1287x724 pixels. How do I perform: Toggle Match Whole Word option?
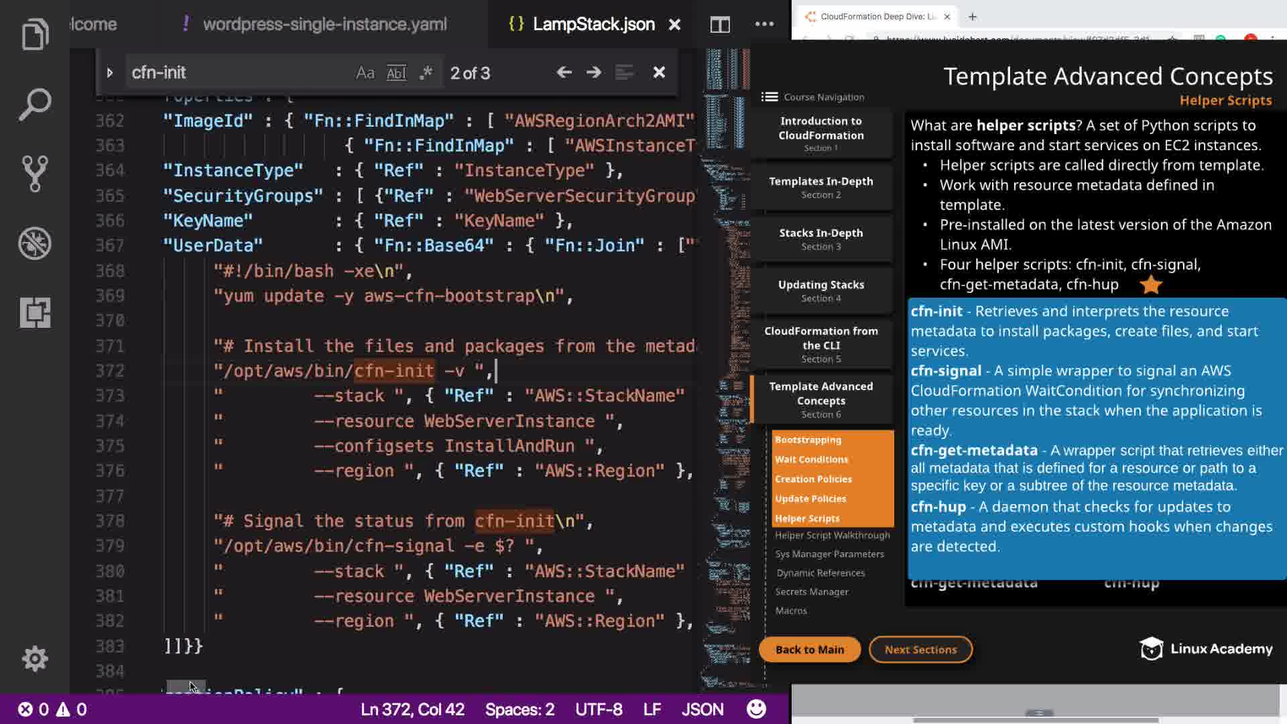[396, 72]
